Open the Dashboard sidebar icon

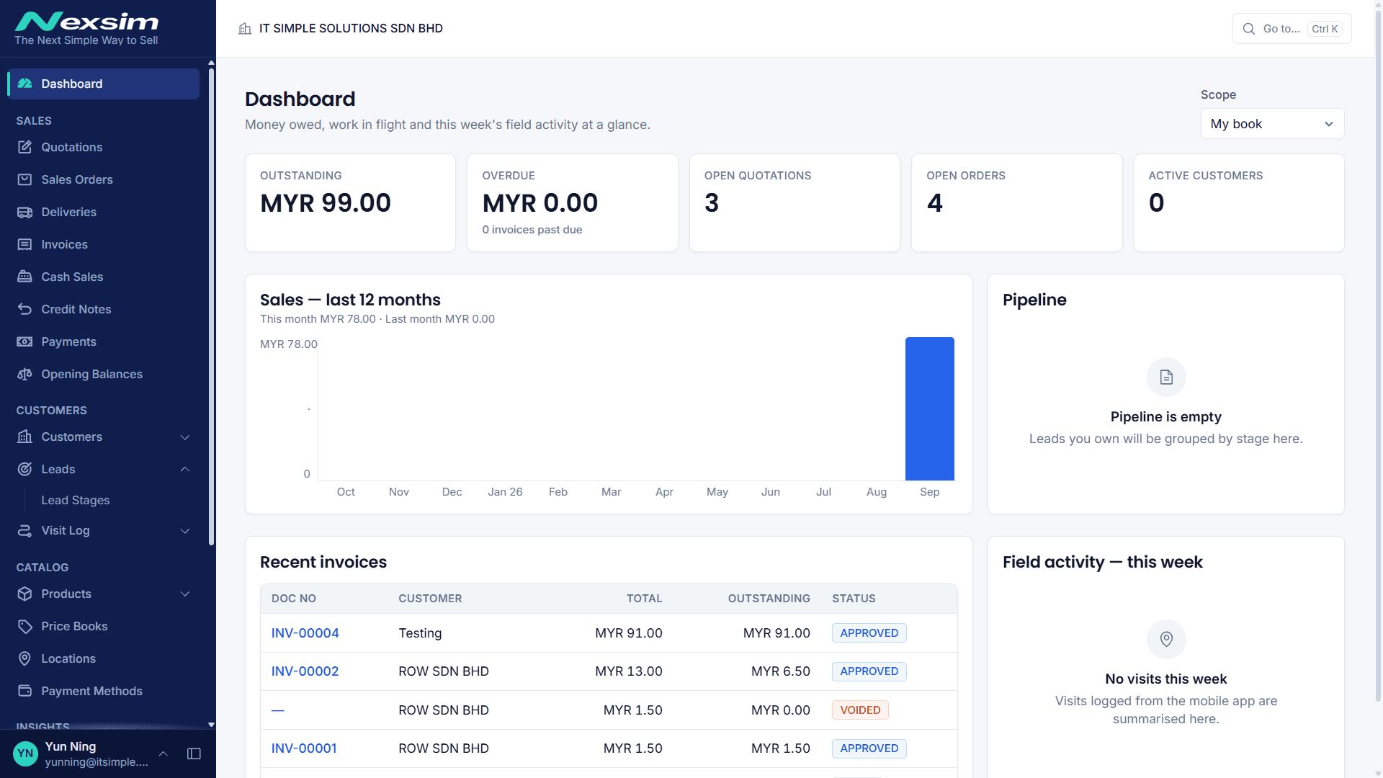[24, 84]
